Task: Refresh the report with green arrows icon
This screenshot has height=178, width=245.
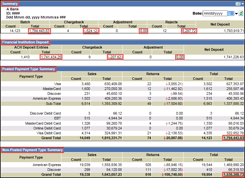Action: pos(241,13)
